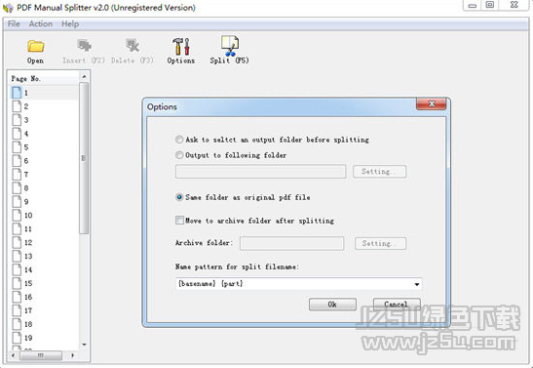Select page 16 icon in page list
Screen dimensions: 533x368
coord(17,297)
